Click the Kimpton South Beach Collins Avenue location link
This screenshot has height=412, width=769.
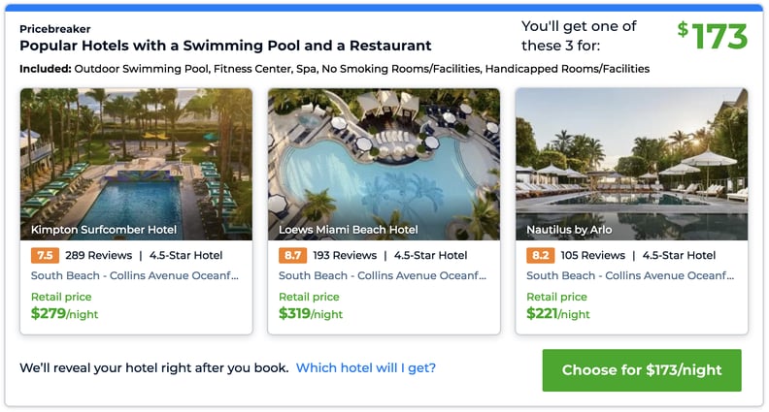pos(135,275)
